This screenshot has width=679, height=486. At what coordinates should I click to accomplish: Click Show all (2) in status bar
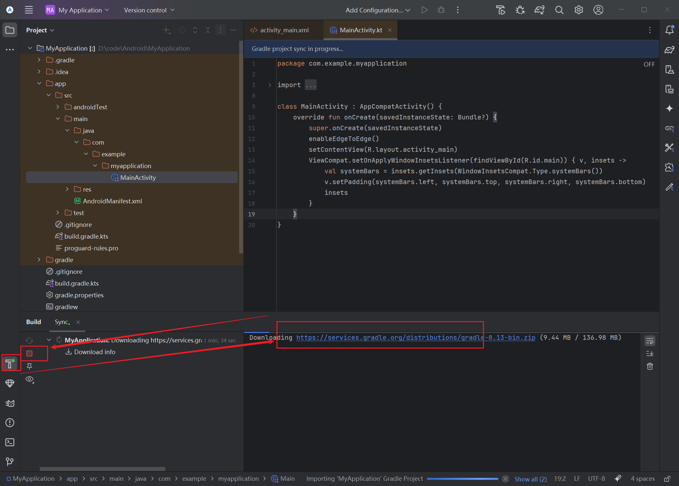point(530,479)
